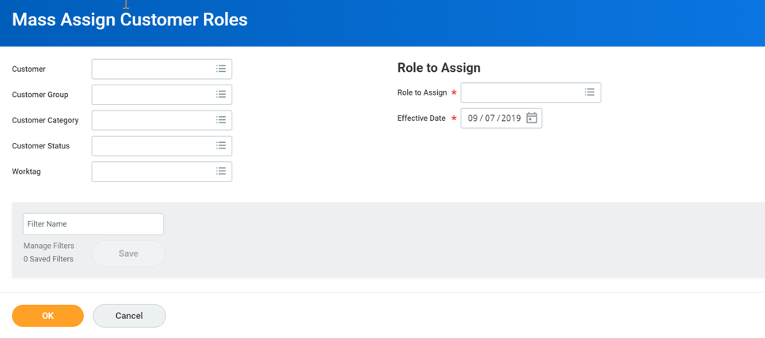Click inside the Customer Status input box
The width and height of the screenshot is (765, 338).
coord(161,146)
